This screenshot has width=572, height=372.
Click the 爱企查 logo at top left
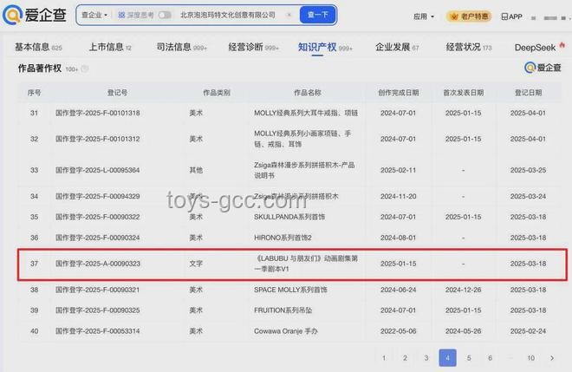[35, 15]
